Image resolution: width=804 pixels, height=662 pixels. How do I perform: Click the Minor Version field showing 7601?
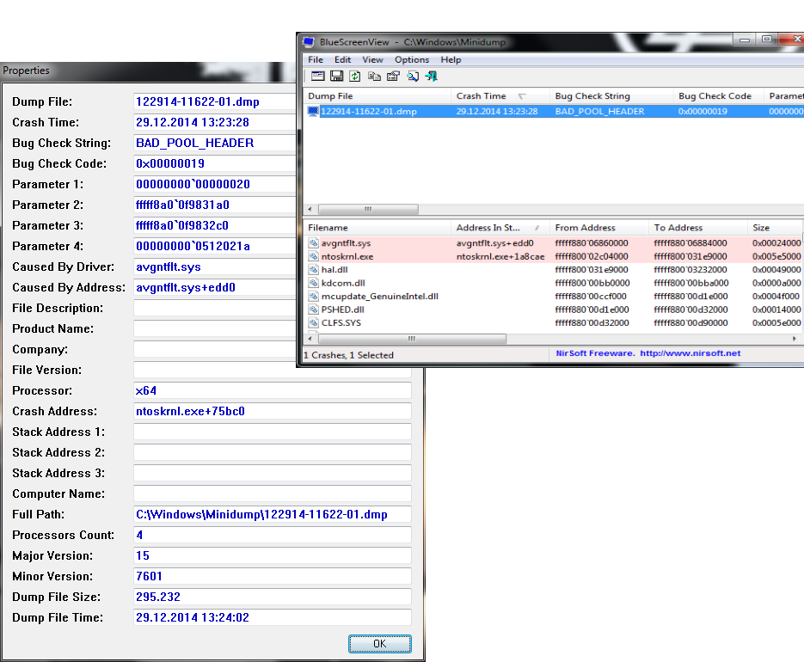(273, 576)
